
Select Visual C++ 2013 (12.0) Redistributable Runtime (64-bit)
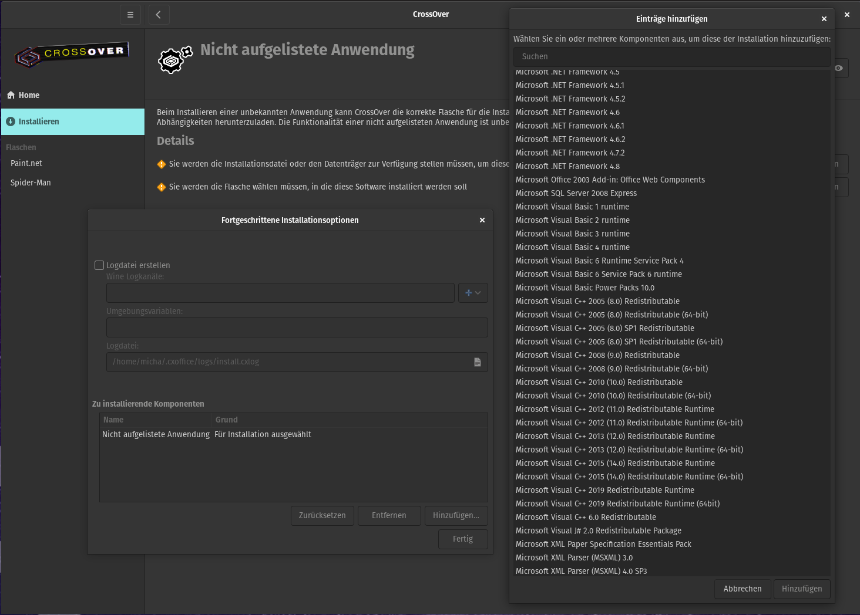[672, 450]
